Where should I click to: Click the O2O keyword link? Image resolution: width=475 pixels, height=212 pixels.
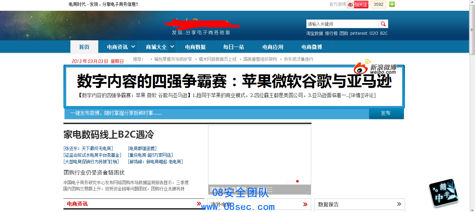click(374, 33)
